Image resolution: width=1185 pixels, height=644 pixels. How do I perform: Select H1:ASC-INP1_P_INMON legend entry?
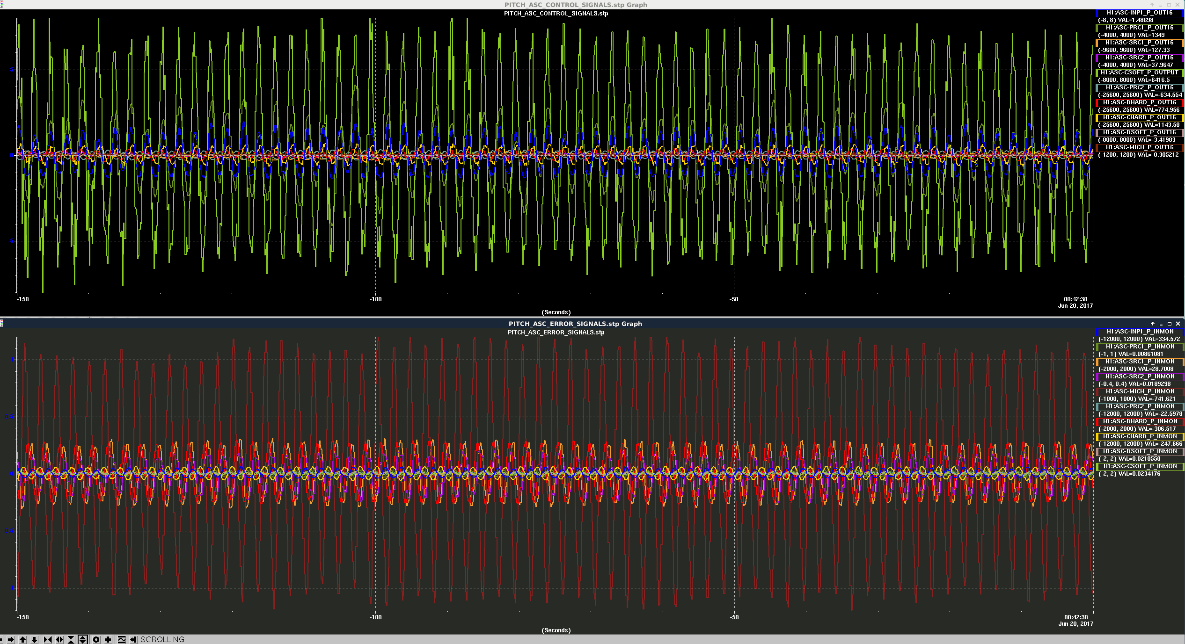click(x=1140, y=332)
